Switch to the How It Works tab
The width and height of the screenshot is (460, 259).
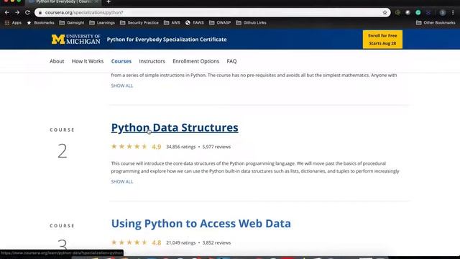point(88,61)
